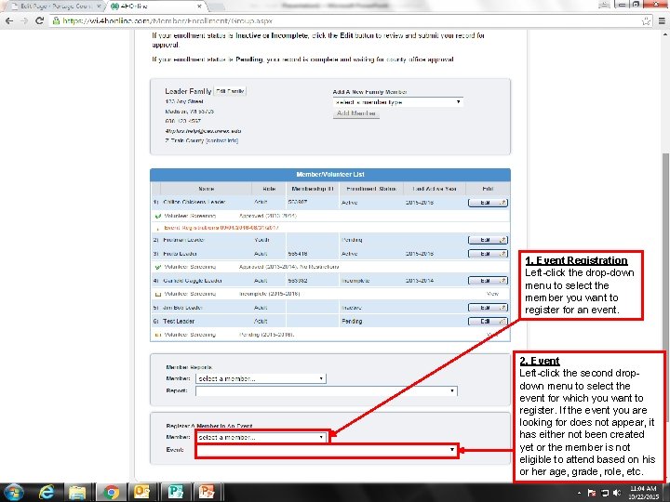Click the Garfield Goggle Leader name cell

[193, 281]
